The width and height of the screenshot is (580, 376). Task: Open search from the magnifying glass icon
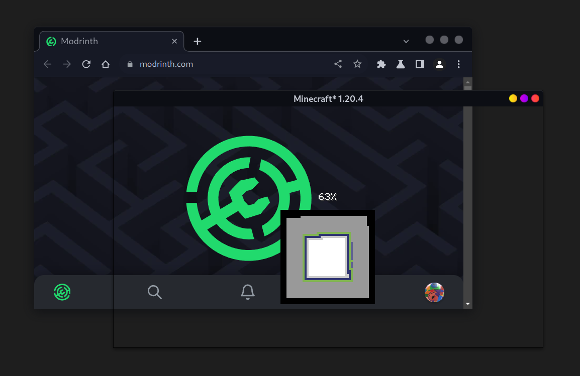click(x=155, y=292)
